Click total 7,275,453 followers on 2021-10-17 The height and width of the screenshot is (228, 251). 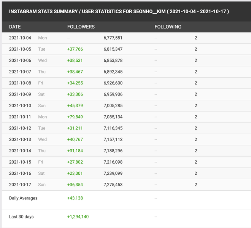point(113,185)
